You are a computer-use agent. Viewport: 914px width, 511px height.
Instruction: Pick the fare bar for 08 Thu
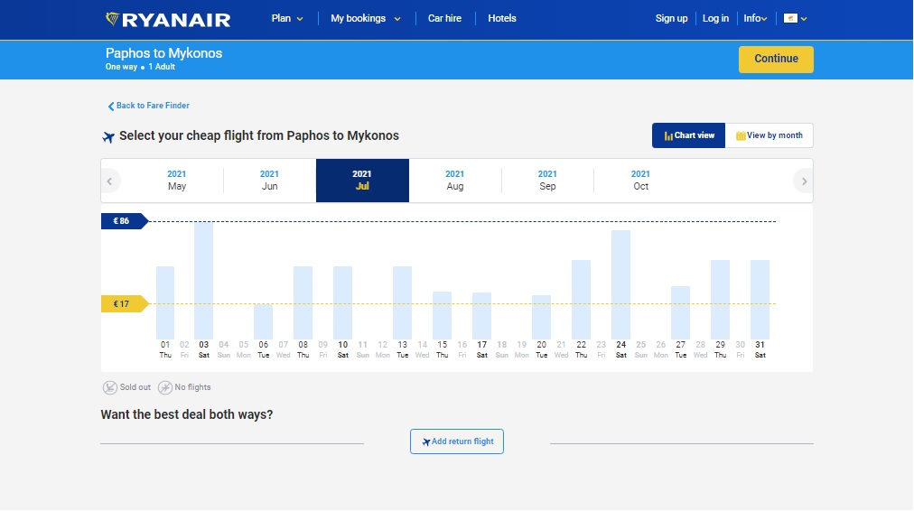(303, 302)
